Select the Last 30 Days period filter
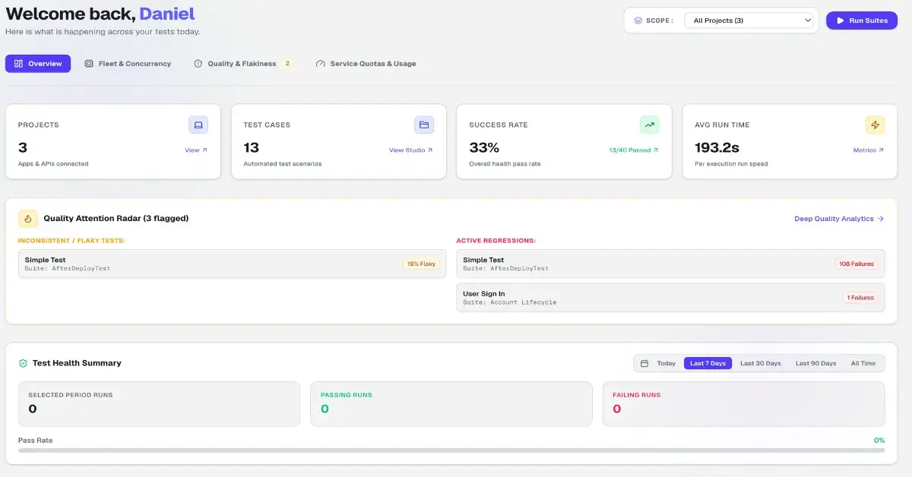 (761, 364)
